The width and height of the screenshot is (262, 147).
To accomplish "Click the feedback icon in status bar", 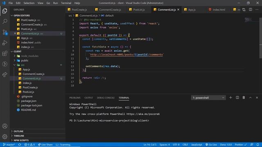I will click(x=252, y=145).
